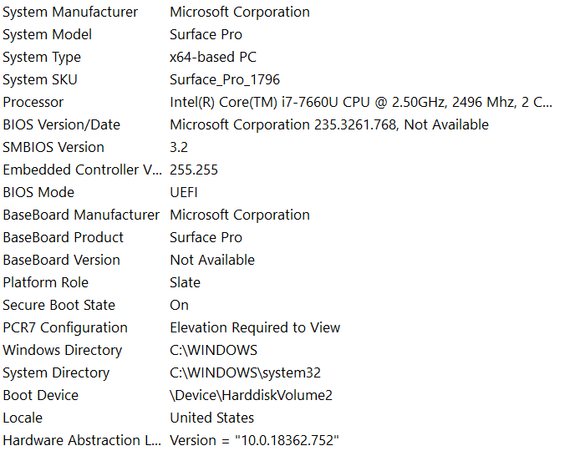Select the Embedded Controller Version row
This screenshot has width=570, height=456.
[82, 170]
